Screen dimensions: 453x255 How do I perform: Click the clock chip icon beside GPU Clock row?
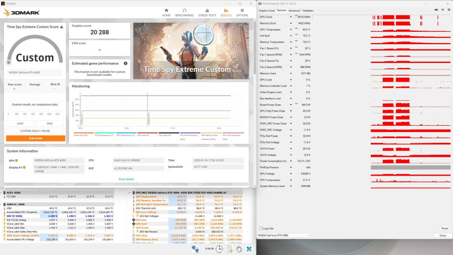coord(134,236)
